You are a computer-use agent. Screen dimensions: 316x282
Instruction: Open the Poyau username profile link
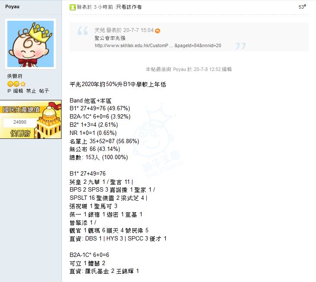pyautogui.click(x=12, y=6)
